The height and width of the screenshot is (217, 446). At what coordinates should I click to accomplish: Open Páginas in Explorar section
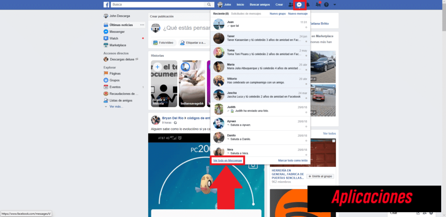click(x=112, y=73)
